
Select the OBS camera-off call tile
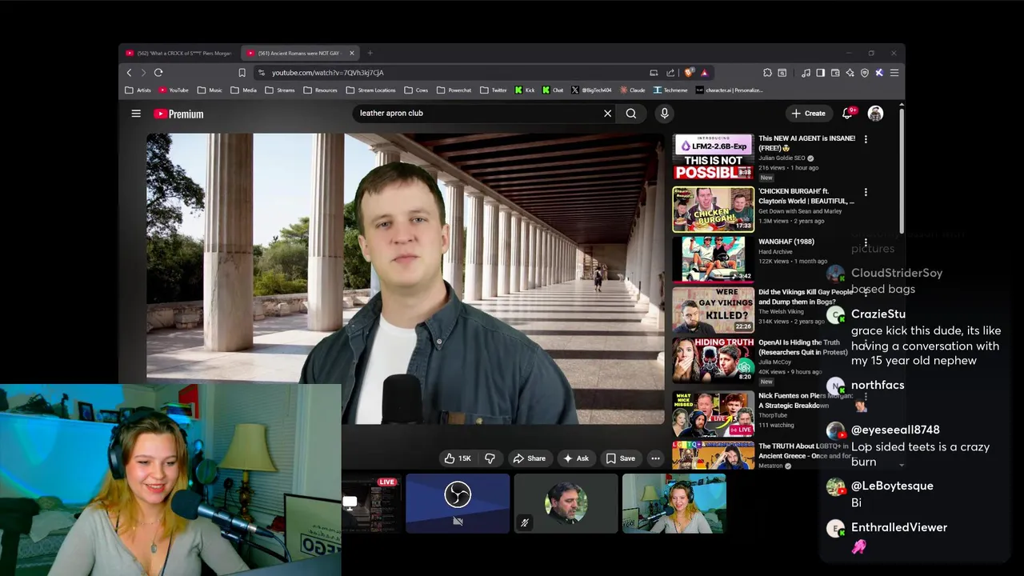tap(458, 503)
